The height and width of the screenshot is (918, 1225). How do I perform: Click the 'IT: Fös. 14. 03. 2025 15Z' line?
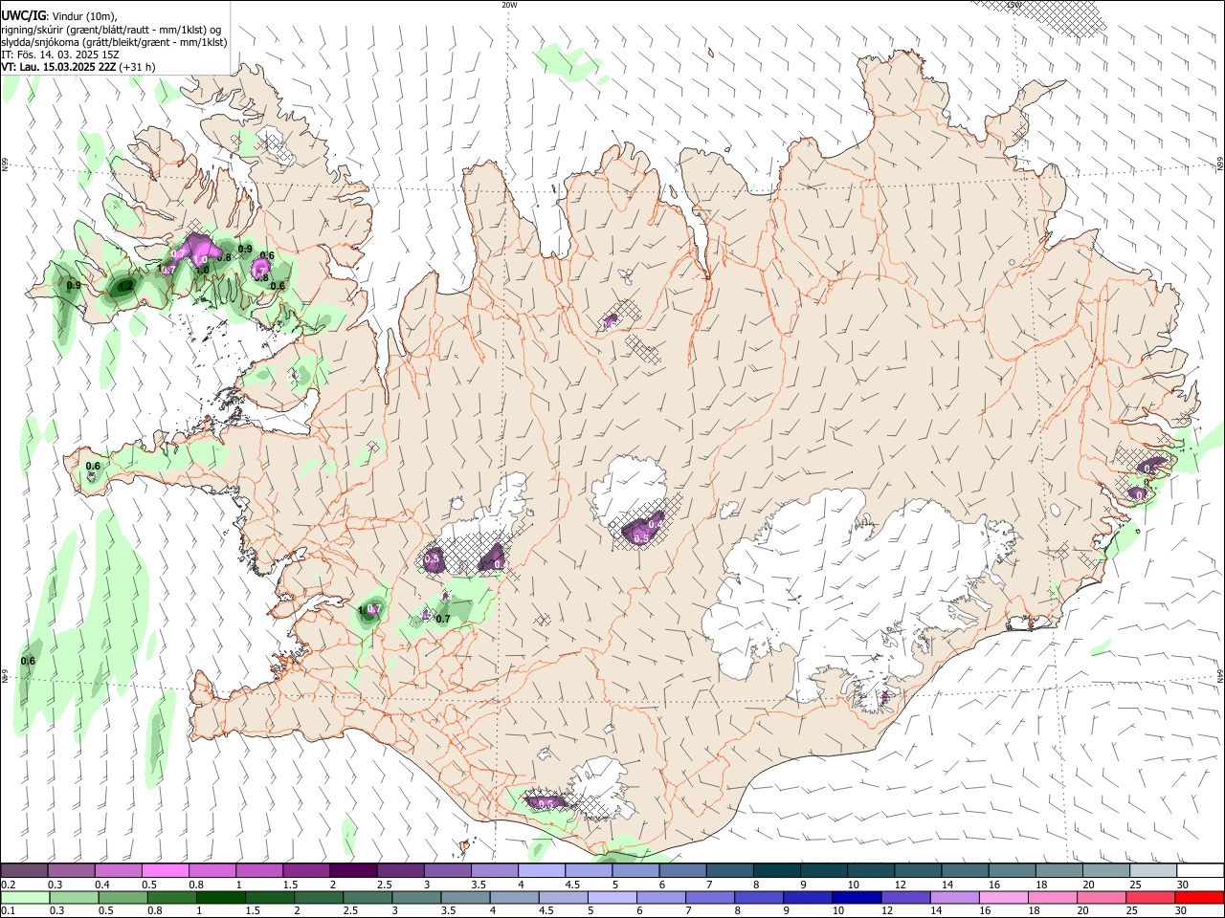click(60, 55)
